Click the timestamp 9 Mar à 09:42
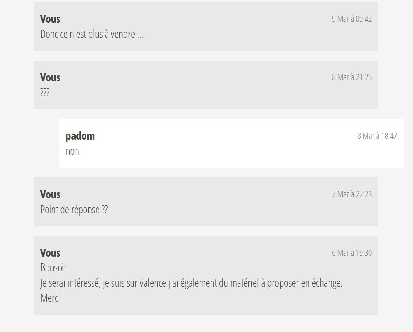 point(352,19)
